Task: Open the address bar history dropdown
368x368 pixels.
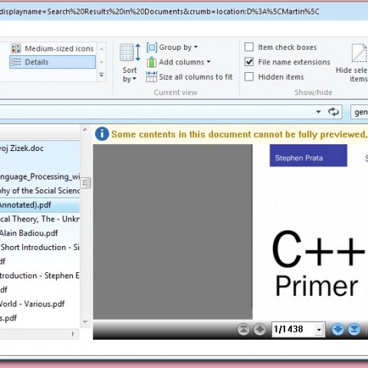Action: coord(318,112)
